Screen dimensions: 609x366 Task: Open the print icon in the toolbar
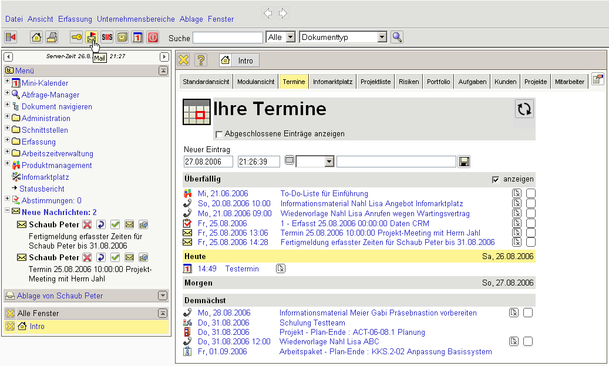(52, 38)
